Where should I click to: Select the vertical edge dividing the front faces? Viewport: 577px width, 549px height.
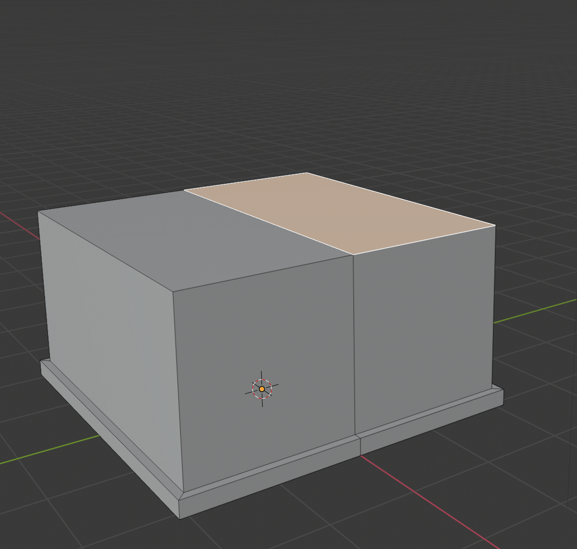pyautogui.click(x=354, y=344)
